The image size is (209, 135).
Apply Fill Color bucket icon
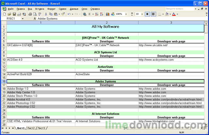click(x=167, y=14)
